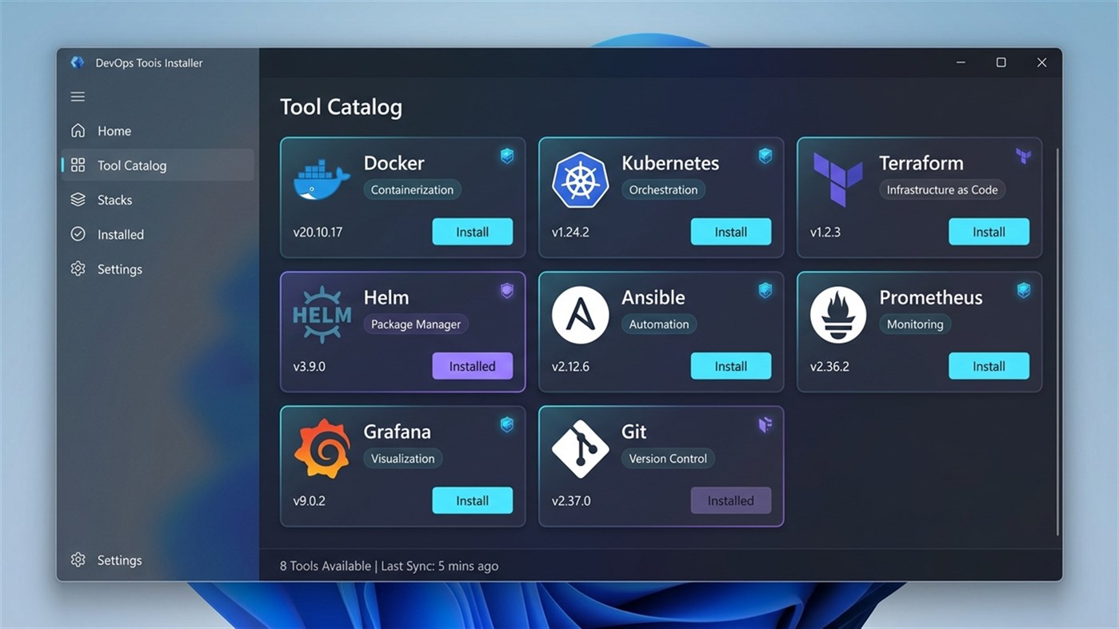Click the badge icon on Ansible card

[765, 290]
